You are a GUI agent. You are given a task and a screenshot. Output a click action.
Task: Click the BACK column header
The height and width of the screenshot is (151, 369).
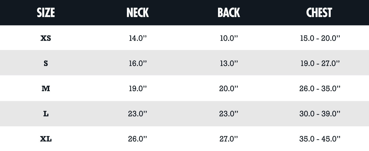click(229, 13)
